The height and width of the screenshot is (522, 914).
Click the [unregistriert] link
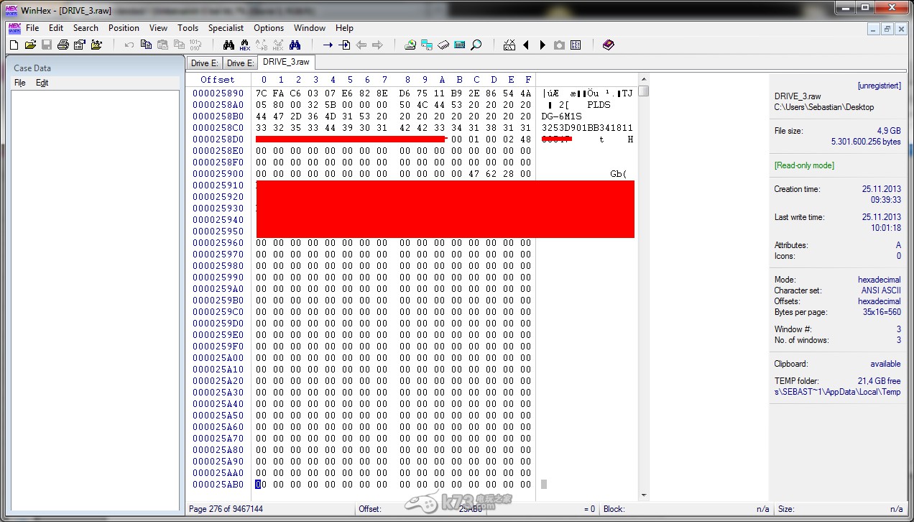(879, 86)
